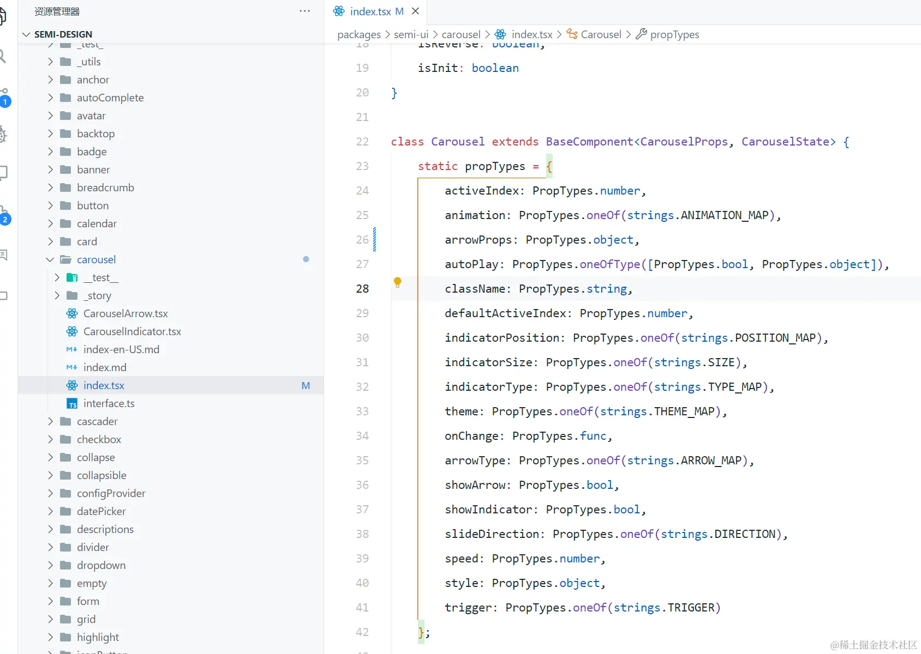Viewport: 921px width, 654px height.
Task: Click the React icon beside CarouselIndicator.tsx
Action: click(72, 331)
